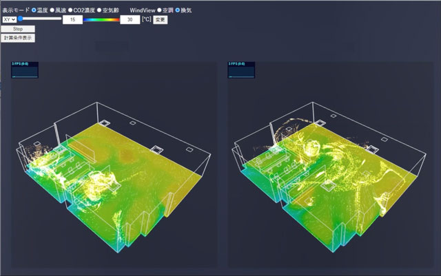Click the 計算条件表示 button
This screenshot has height=276, width=441.
[x=18, y=38]
